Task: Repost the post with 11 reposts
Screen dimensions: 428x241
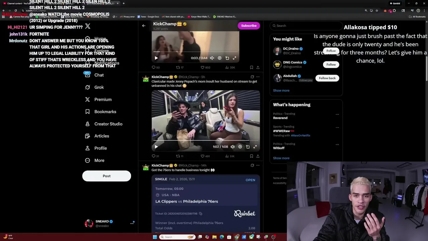Action: pyautogui.click(x=180, y=156)
